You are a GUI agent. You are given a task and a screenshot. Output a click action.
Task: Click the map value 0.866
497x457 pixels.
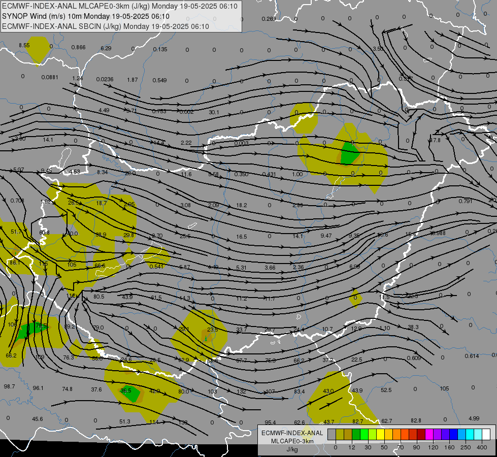pyautogui.click(x=78, y=47)
